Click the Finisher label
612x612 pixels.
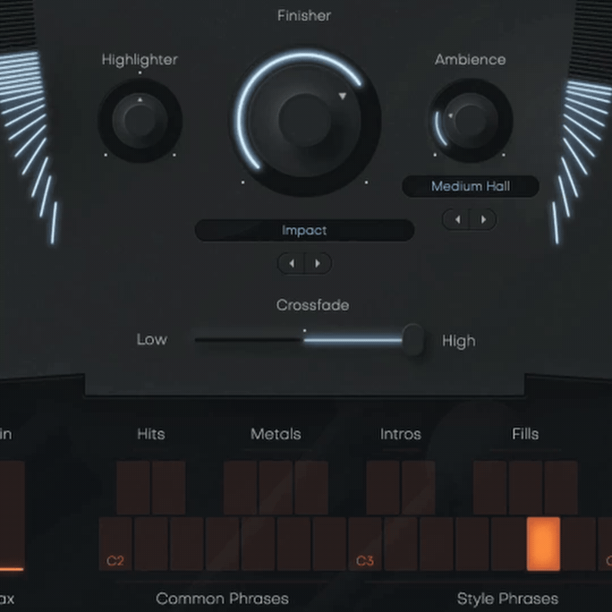click(304, 16)
